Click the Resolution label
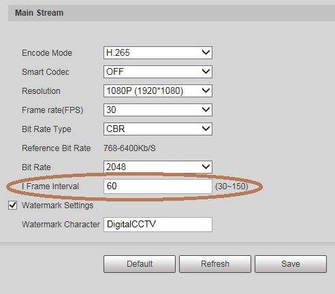The height and width of the screenshot is (294, 335). 41,91
